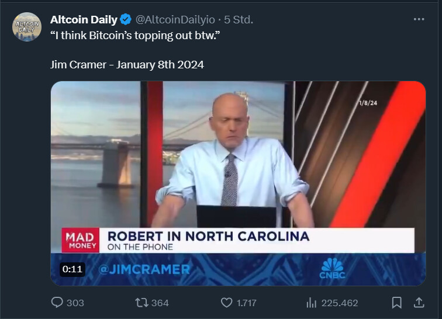
Task: Open the Altcoin Daily profile avatar
Action: 27,27
